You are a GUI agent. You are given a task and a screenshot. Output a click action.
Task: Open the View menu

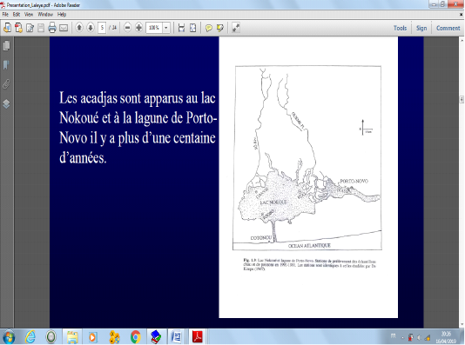[29, 14]
